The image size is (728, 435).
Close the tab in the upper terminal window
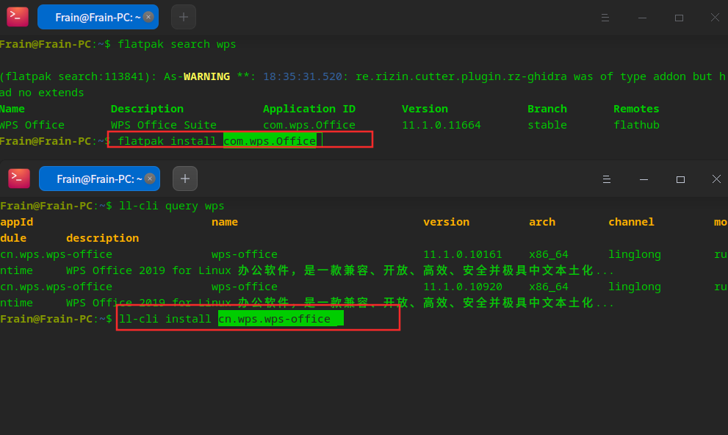point(148,17)
